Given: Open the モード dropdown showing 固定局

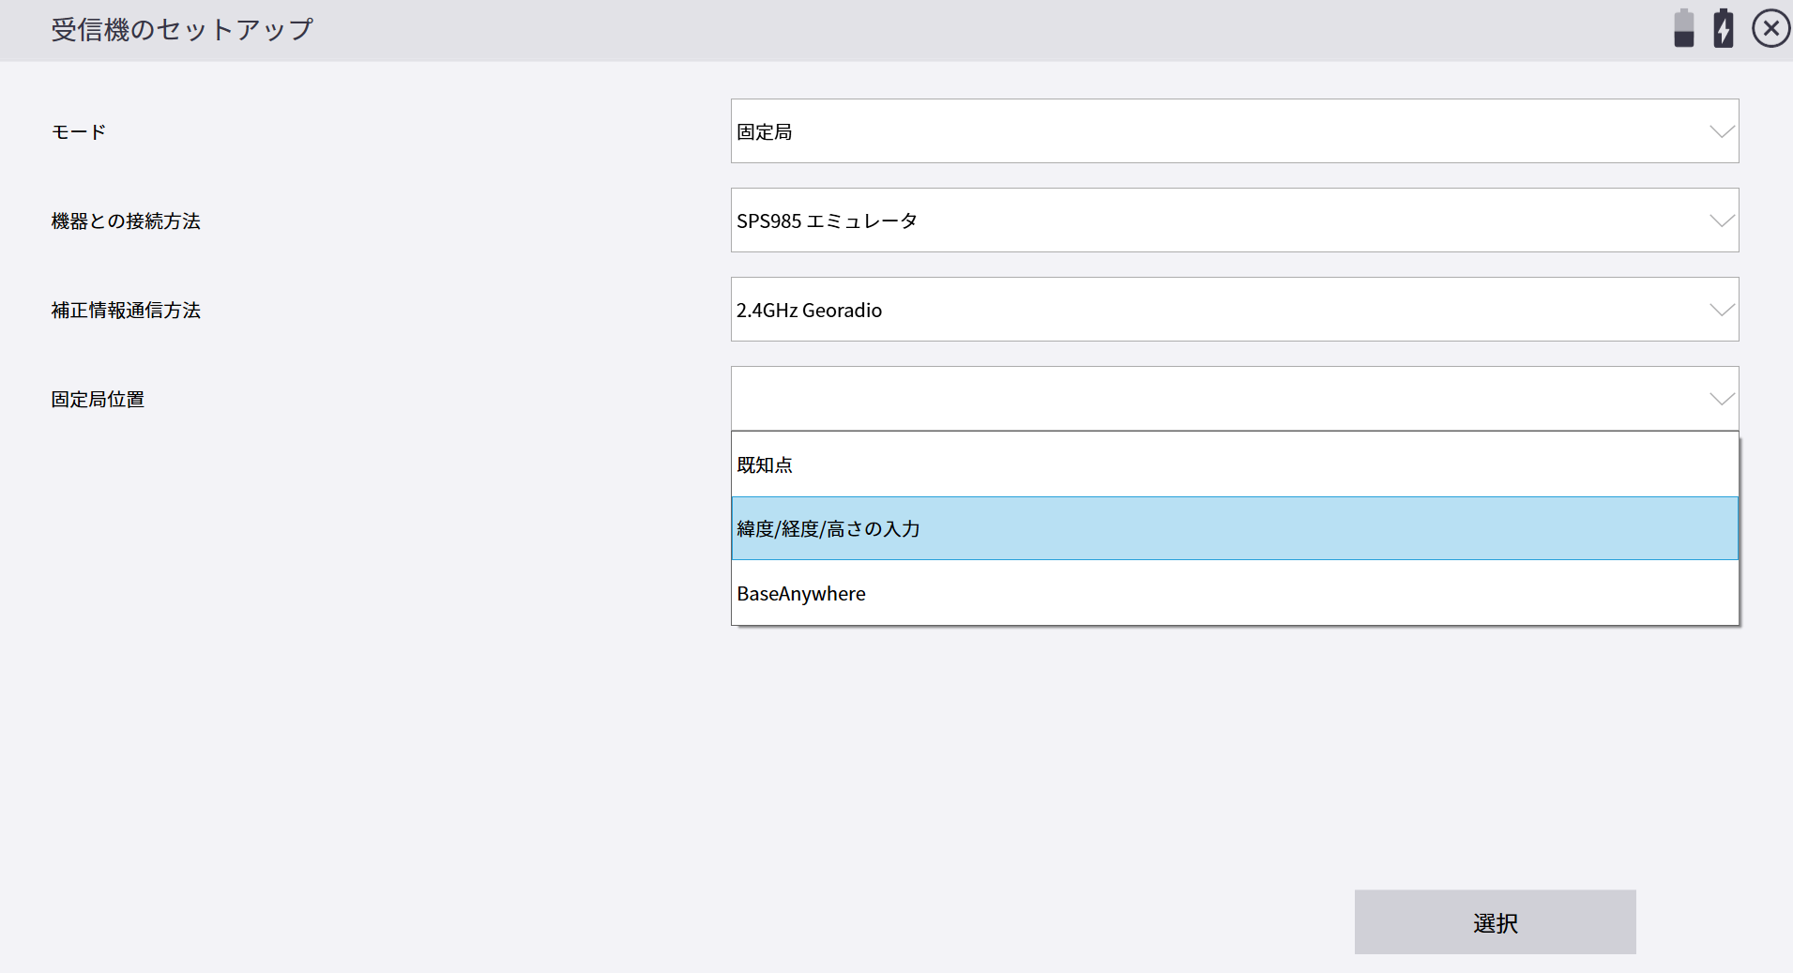Looking at the screenshot, I should pos(1220,131).
